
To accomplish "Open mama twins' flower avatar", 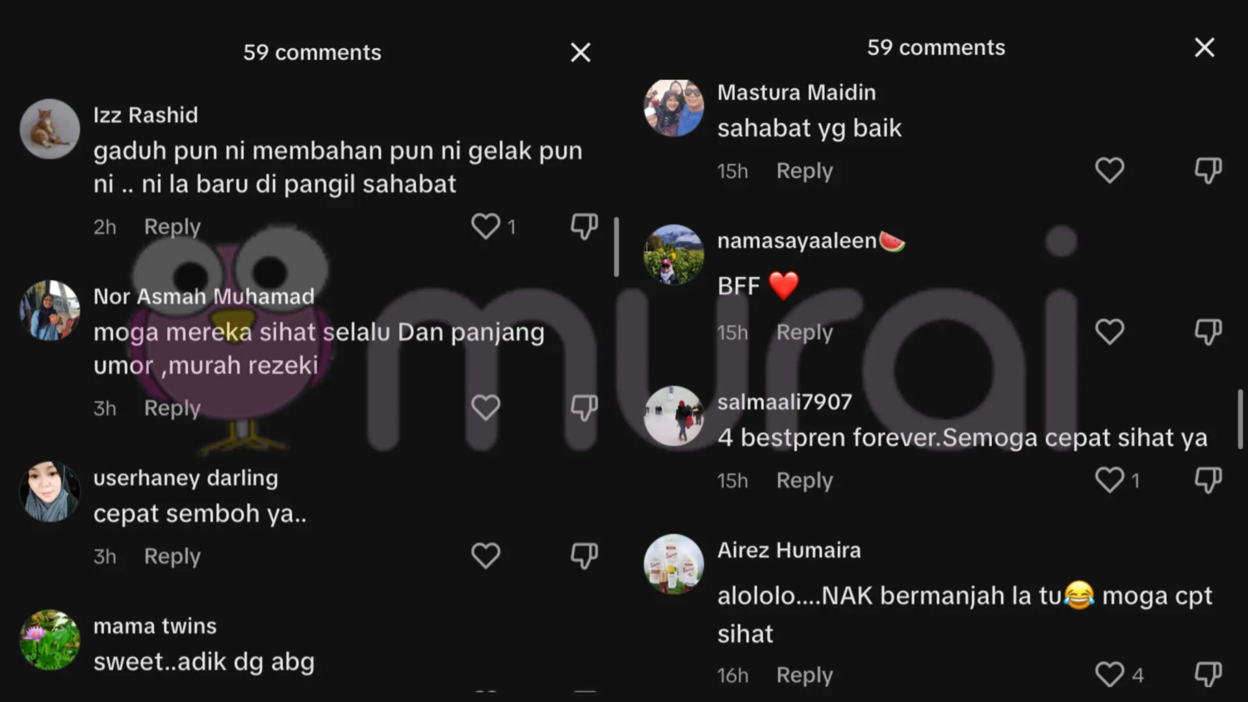I will [49, 640].
